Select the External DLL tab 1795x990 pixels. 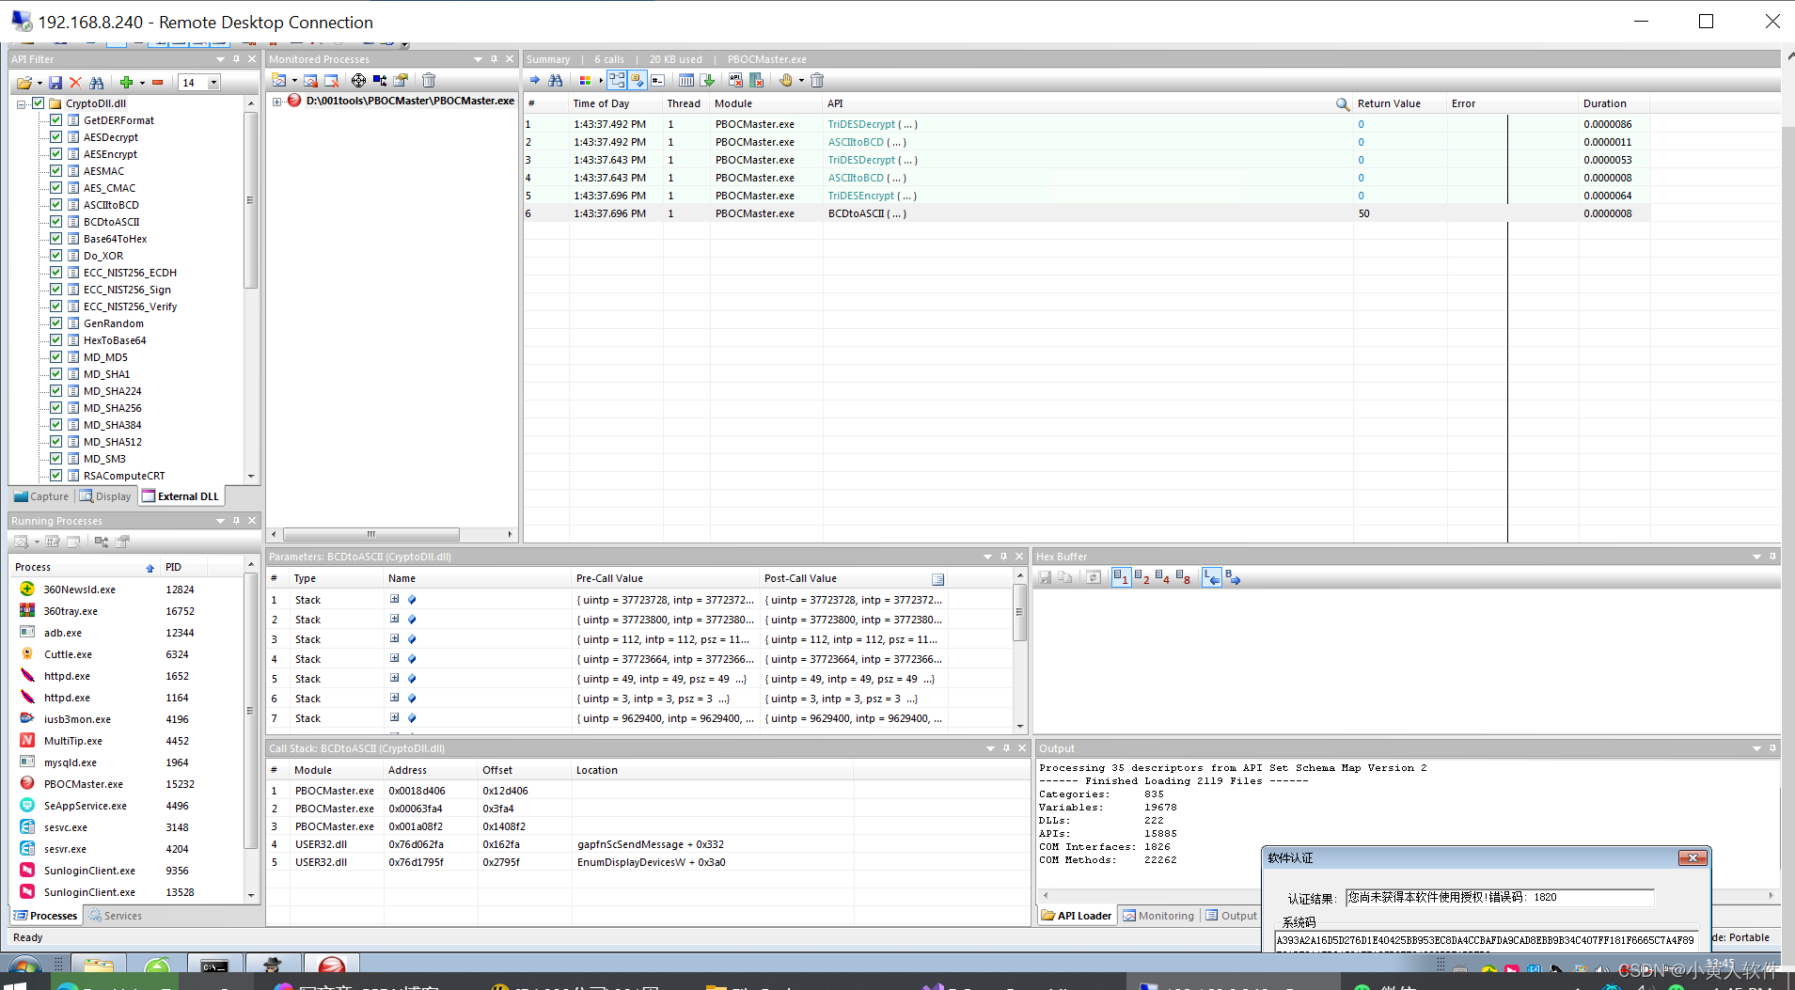[x=181, y=496]
